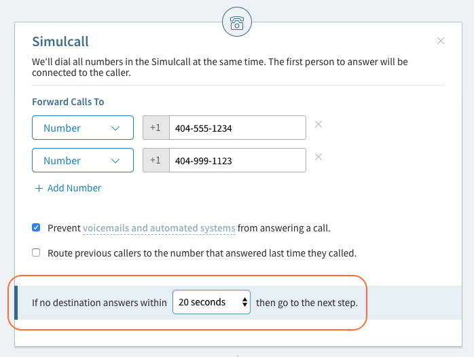The height and width of the screenshot is (357, 474).
Task: Click Add Number link
Action: point(74,188)
